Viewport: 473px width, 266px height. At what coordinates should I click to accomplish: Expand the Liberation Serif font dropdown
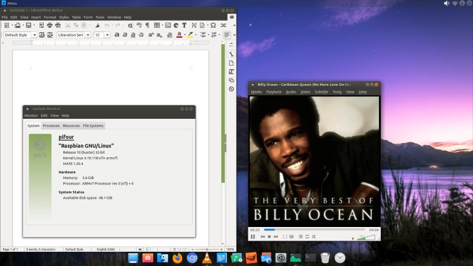click(x=89, y=35)
